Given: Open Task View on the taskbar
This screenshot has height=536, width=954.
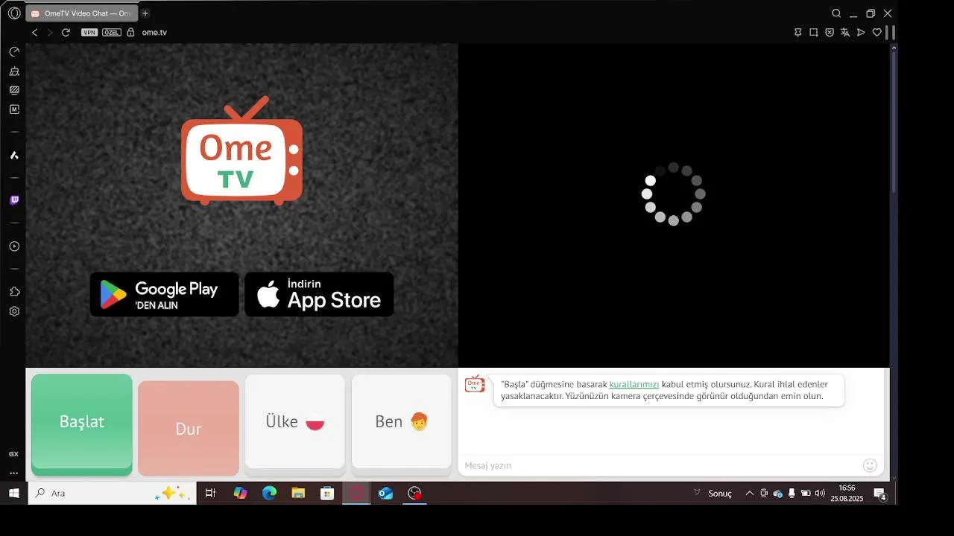Looking at the screenshot, I should (x=210, y=493).
